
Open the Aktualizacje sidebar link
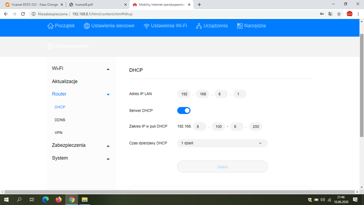coord(64,81)
